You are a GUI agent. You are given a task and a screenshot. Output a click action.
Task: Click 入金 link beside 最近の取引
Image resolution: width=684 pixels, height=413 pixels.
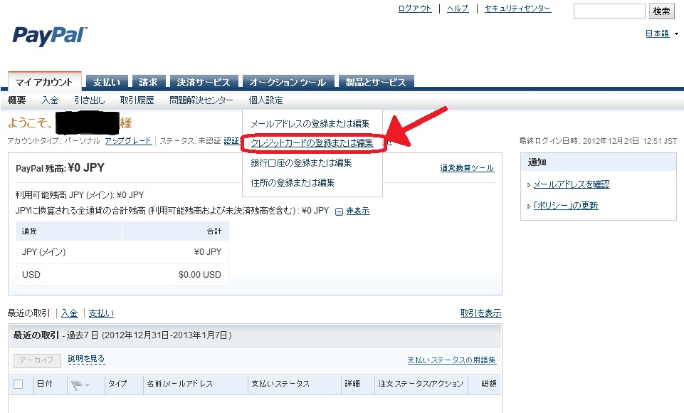tap(69, 313)
